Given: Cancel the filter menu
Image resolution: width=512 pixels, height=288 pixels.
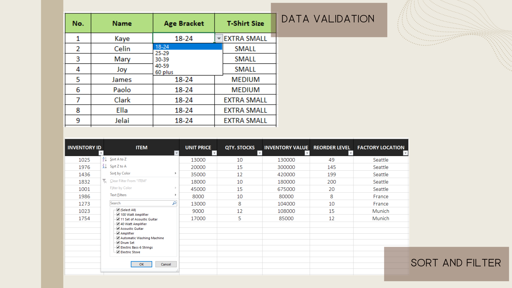Looking at the screenshot, I should click(166, 264).
